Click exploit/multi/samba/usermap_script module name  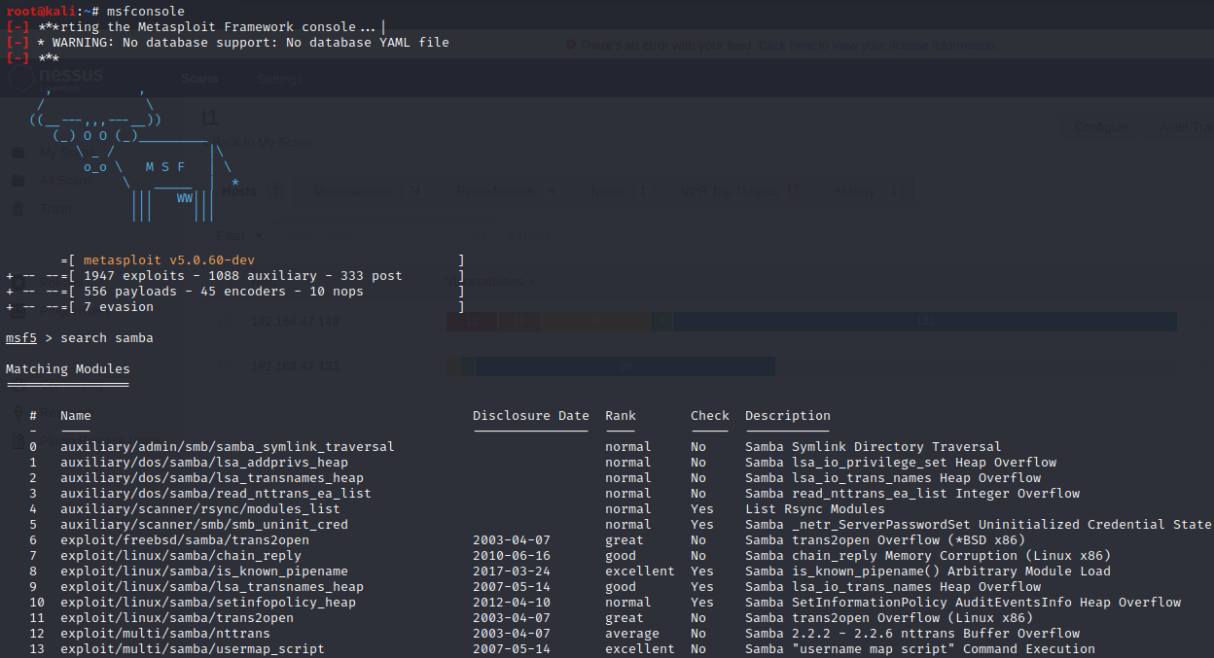pyautogui.click(x=193, y=649)
